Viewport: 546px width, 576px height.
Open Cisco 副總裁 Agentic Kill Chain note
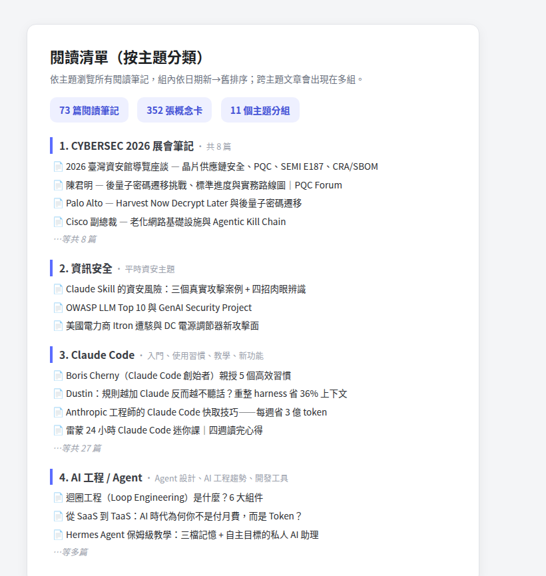(176, 222)
